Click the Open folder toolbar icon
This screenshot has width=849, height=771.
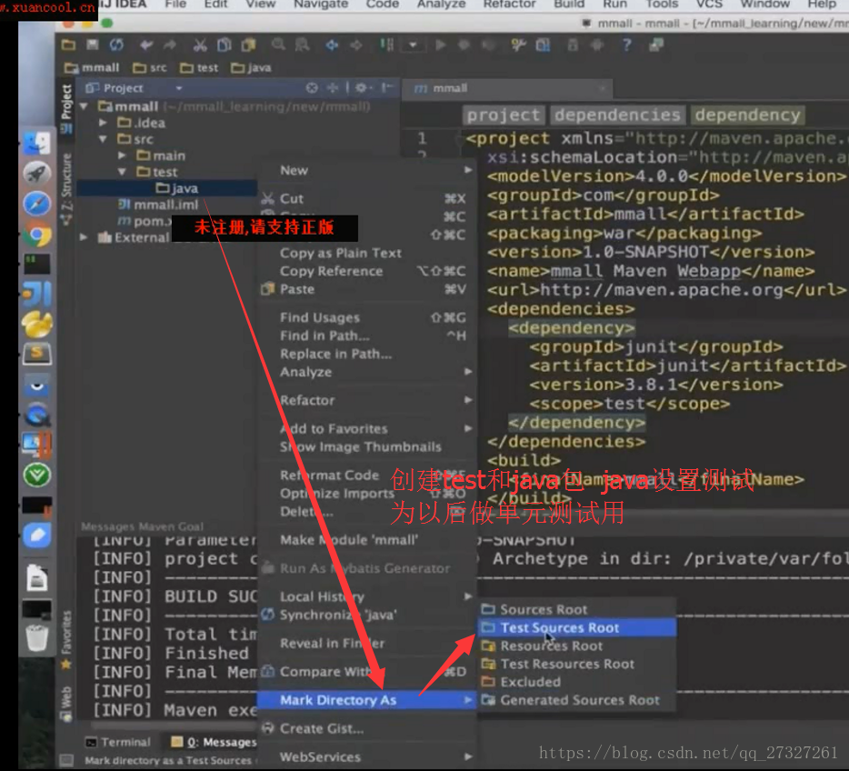(69, 45)
